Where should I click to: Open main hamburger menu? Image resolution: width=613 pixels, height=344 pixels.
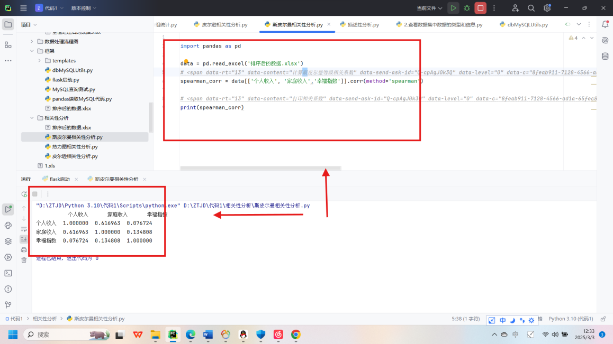[23, 8]
